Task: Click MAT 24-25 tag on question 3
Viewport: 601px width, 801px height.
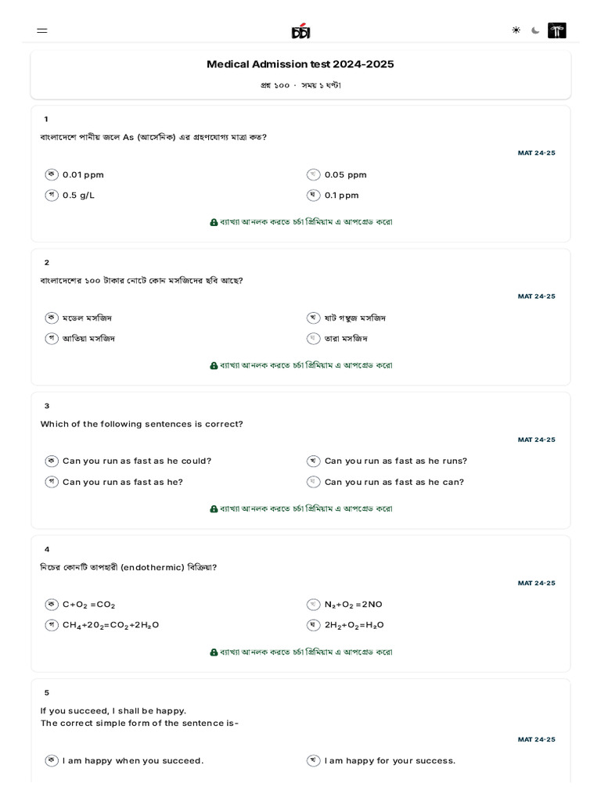Action: [536, 440]
